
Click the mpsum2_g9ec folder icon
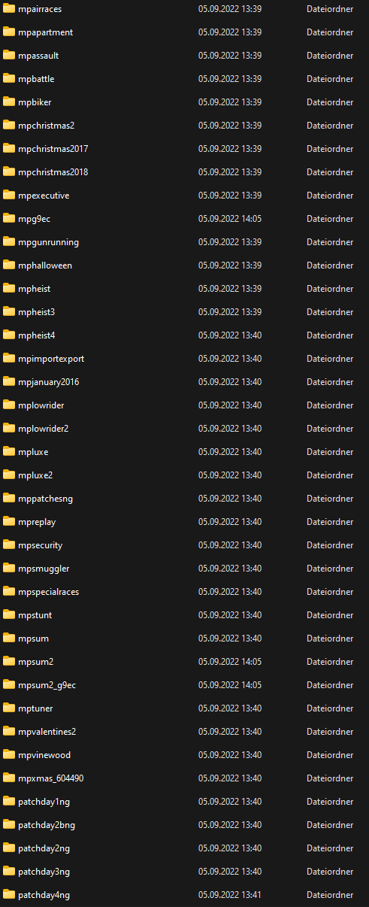pyautogui.click(x=9, y=685)
